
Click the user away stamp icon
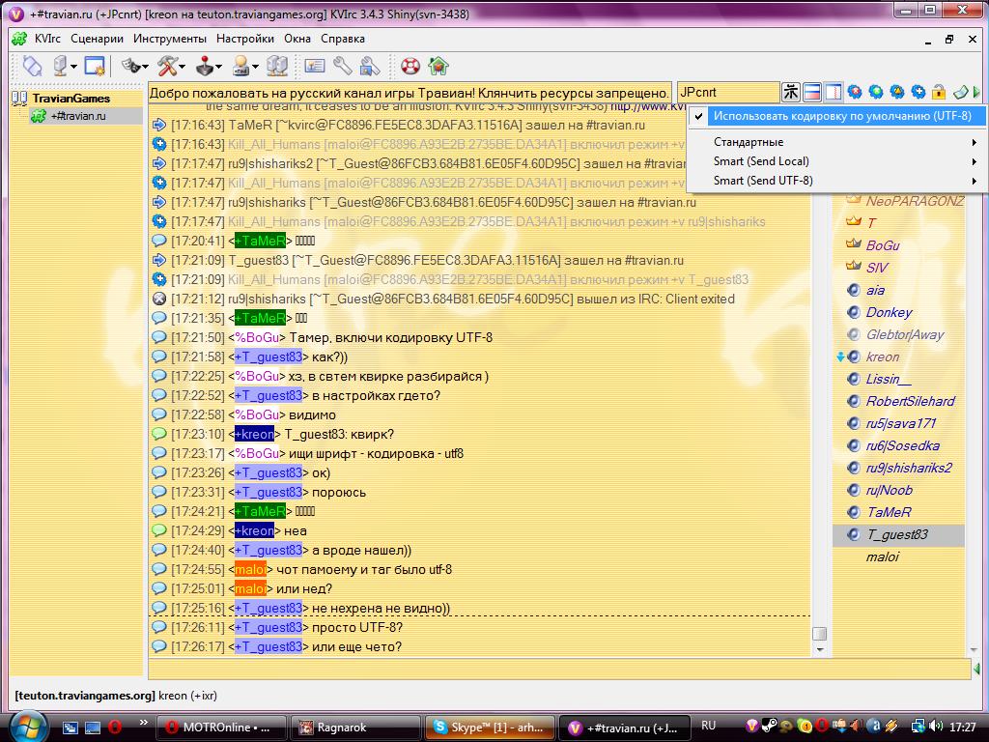(x=241, y=66)
